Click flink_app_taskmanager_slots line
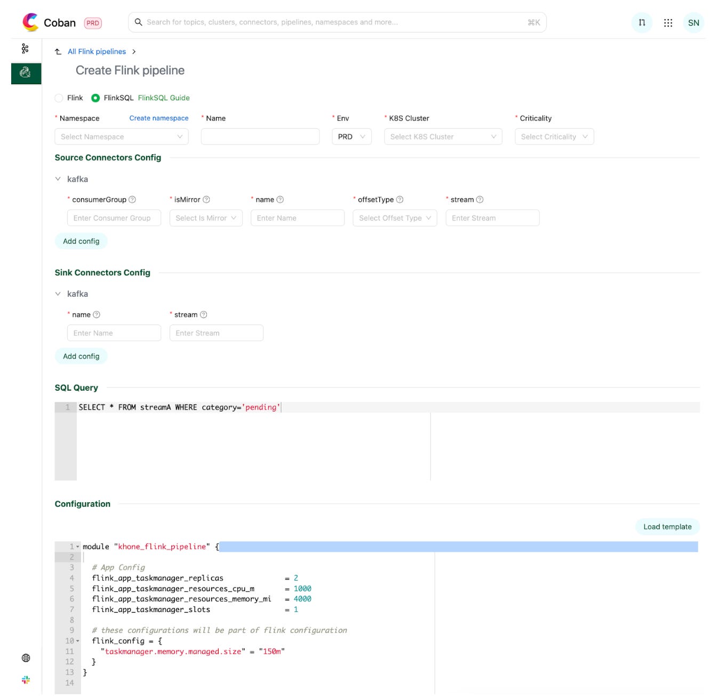This screenshot has width=720, height=699. 151,610
